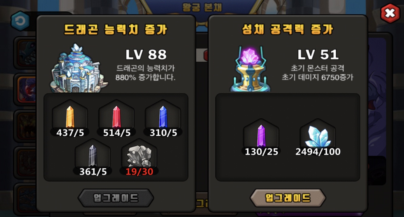
Task: Close the popup with red X button
Action: tap(390, 13)
